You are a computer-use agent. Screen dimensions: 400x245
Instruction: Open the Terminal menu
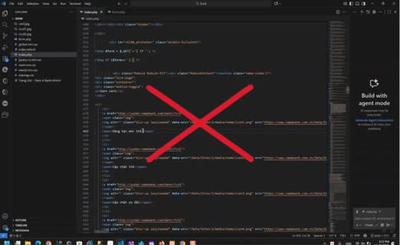[75, 4]
